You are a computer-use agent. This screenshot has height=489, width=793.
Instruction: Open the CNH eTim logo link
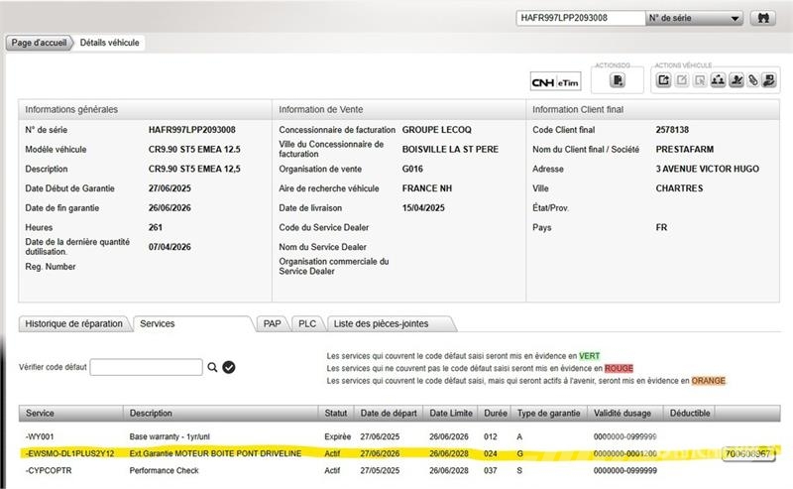pyautogui.click(x=555, y=82)
